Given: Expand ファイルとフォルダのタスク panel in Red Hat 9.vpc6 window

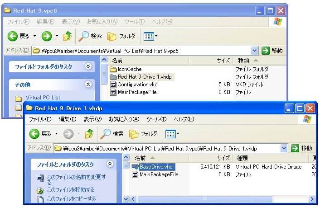Looking at the screenshot, I should (88, 66).
